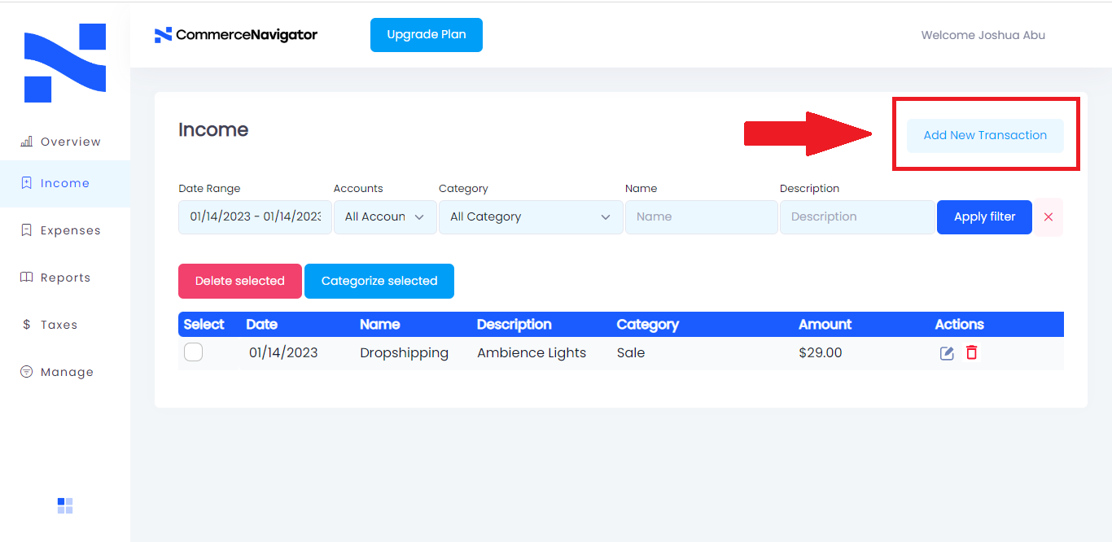Open Reports from the sidebar
This screenshot has width=1112, height=542.
[65, 278]
